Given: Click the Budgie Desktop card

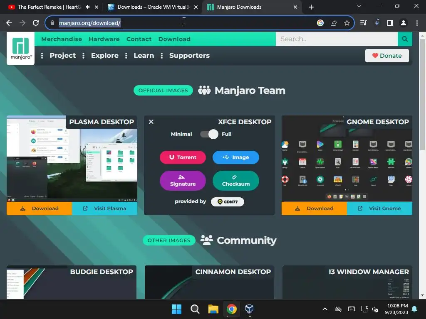Looking at the screenshot, I should tap(72, 282).
